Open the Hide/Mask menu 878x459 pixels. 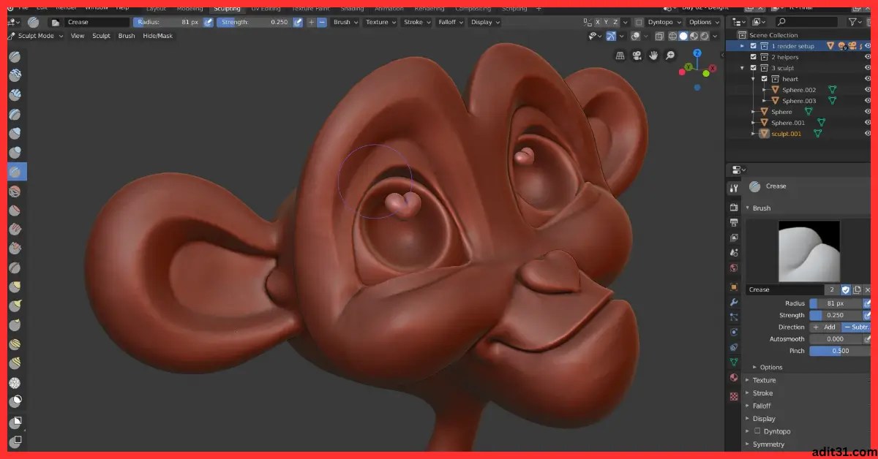[x=157, y=36]
